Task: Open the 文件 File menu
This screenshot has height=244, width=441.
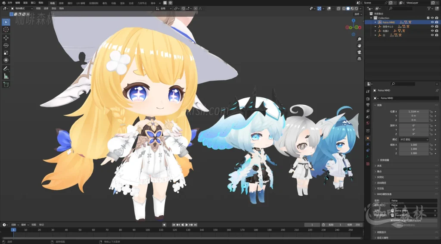Action: 10,3
